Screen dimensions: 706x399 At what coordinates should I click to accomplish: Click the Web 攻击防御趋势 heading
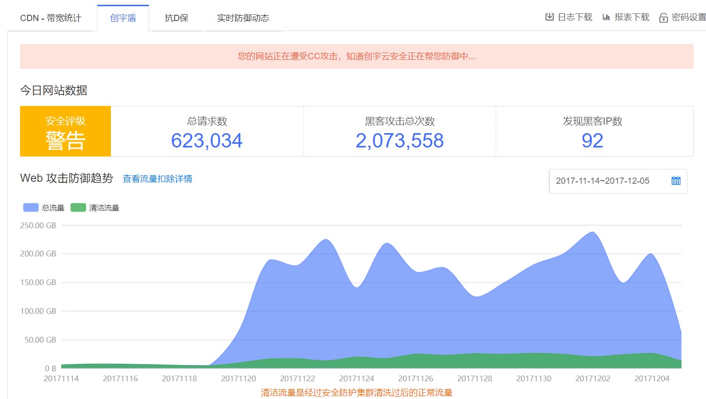click(66, 178)
